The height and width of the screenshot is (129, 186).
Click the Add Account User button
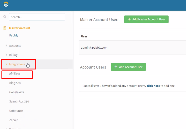128,67
